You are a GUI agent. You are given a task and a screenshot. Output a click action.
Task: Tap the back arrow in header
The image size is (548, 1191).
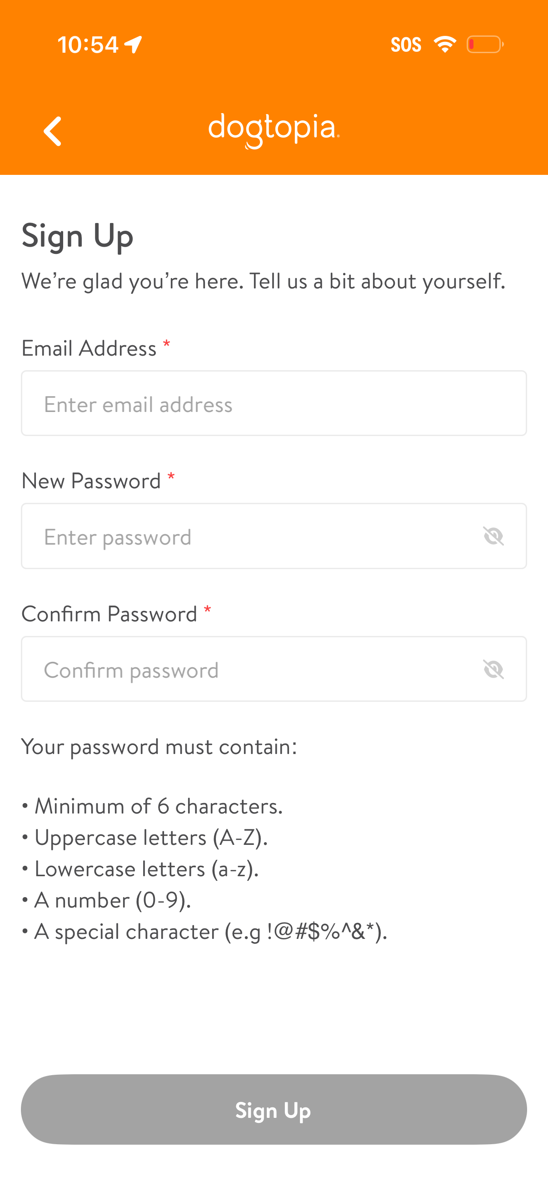[x=53, y=131]
